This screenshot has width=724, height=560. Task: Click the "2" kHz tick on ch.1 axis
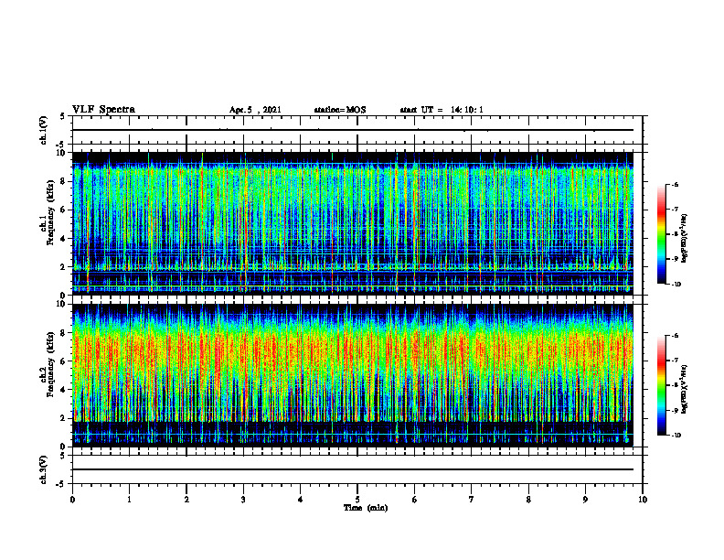64,267
